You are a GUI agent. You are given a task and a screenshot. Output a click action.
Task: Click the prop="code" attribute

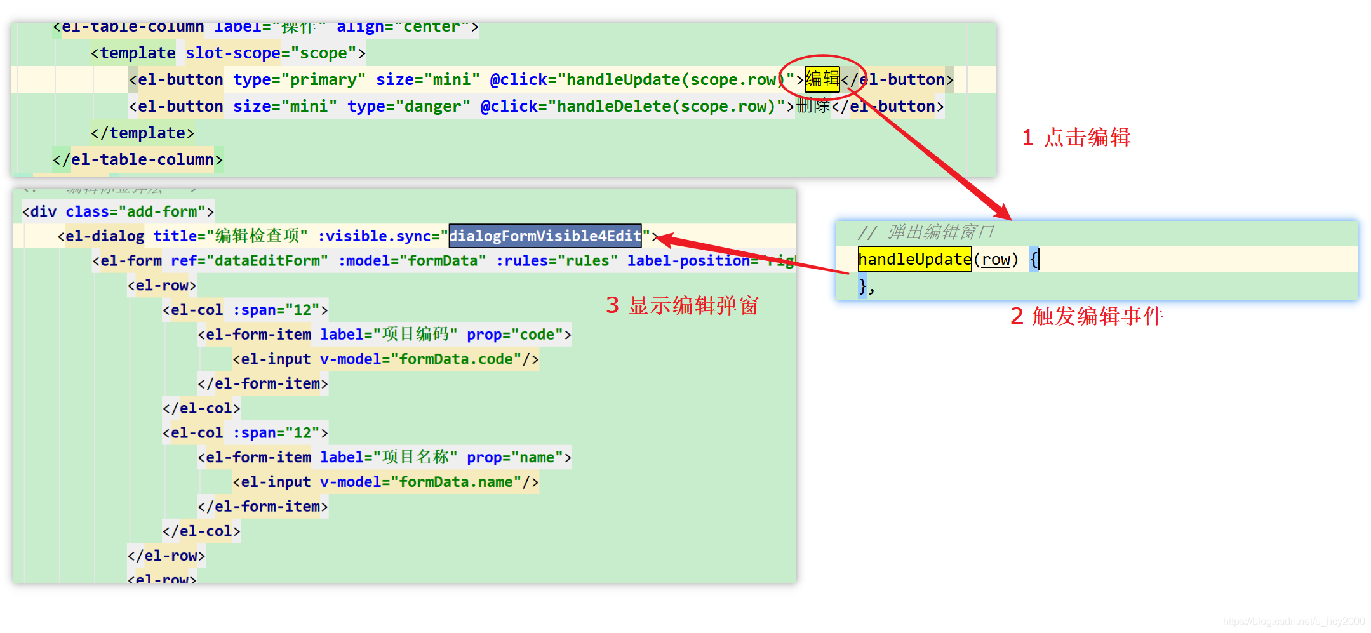point(515,334)
